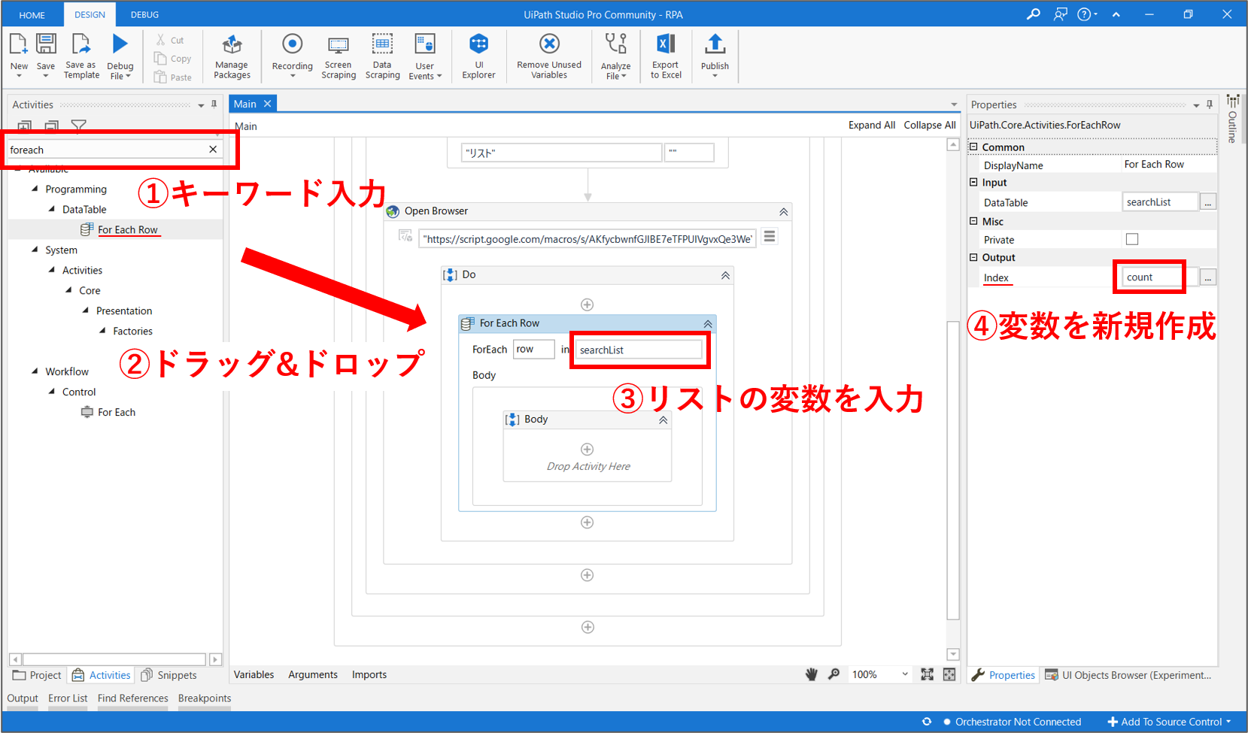Viewport: 1248px width, 733px height.
Task: Clear the foreach activity search box
Action: coord(213,150)
